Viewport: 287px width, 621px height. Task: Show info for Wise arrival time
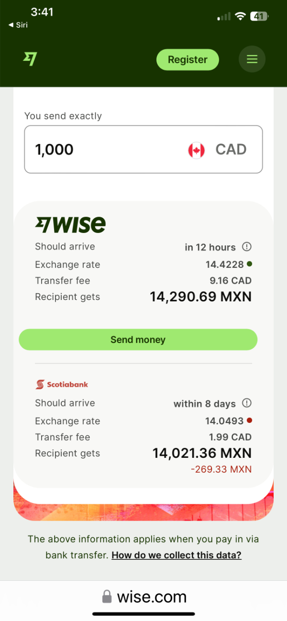(x=247, y=247)
